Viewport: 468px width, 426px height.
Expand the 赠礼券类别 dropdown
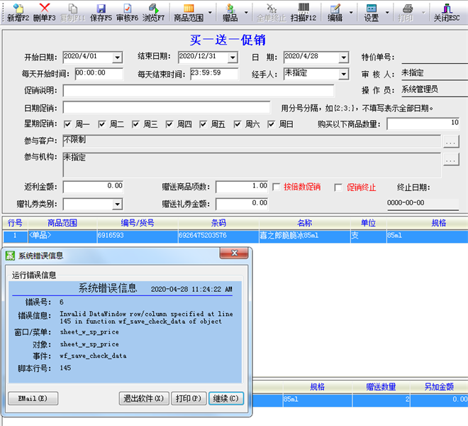click(117, 204)
